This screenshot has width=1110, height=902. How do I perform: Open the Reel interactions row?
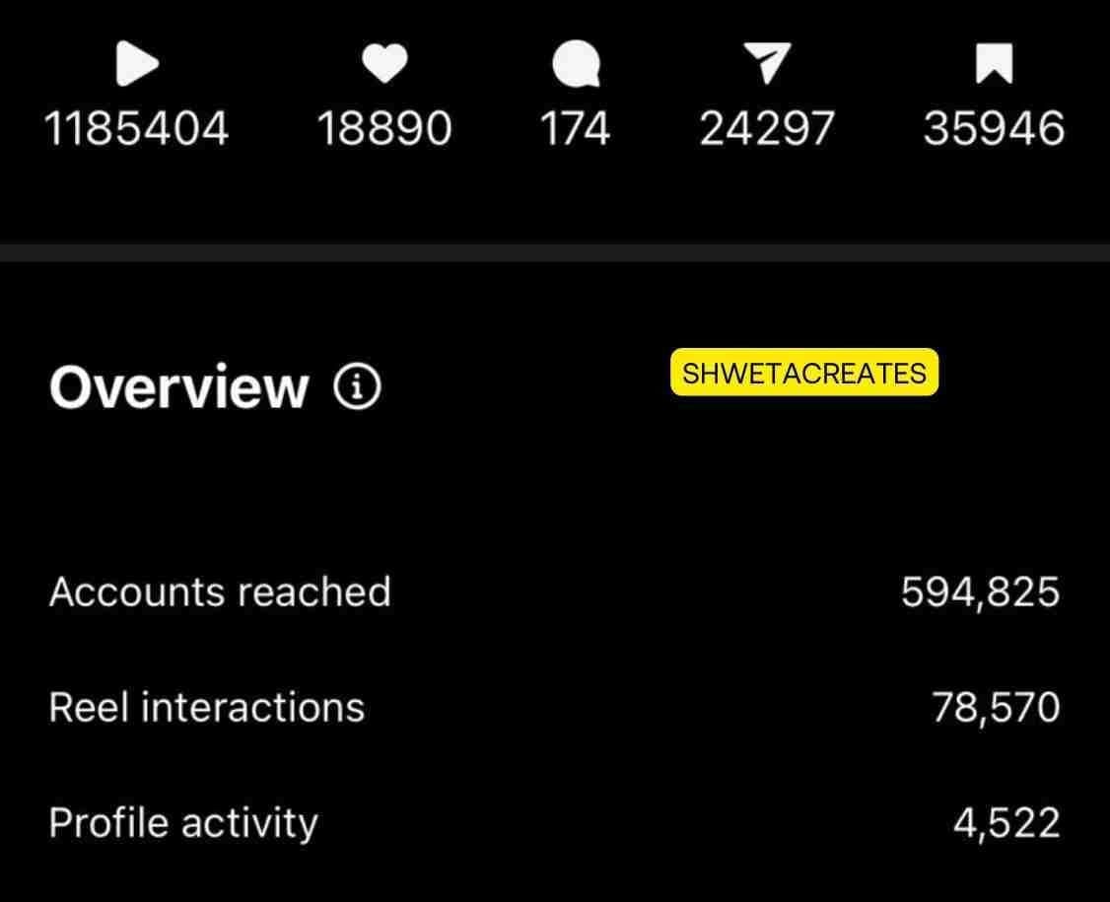coord(555,707)
